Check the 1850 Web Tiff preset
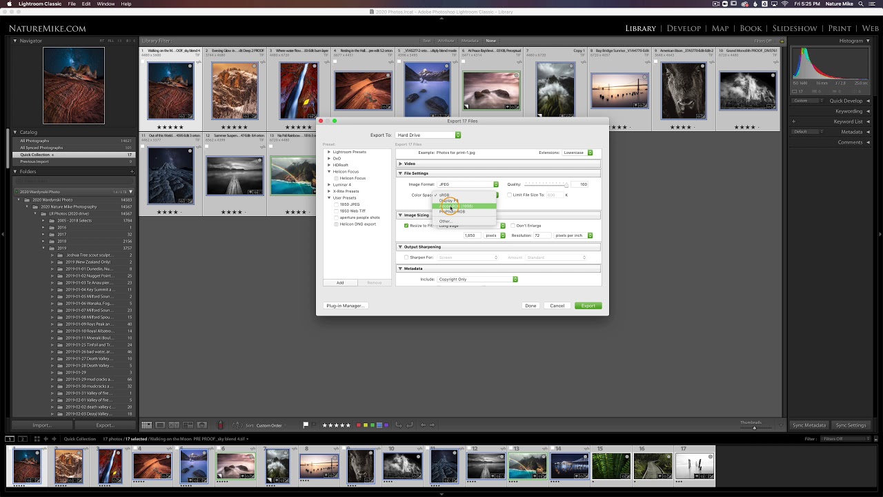The image size is (883, 497). coord(336,211)
